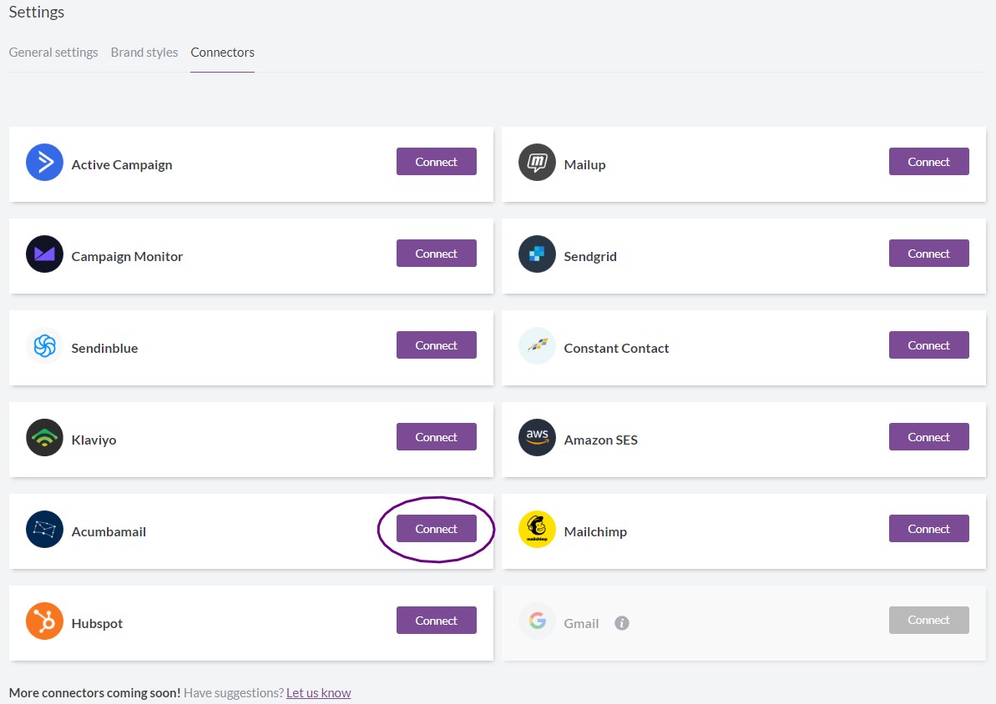
Task: Connect the Amazon SES connector
Action: tap(928, 437)
